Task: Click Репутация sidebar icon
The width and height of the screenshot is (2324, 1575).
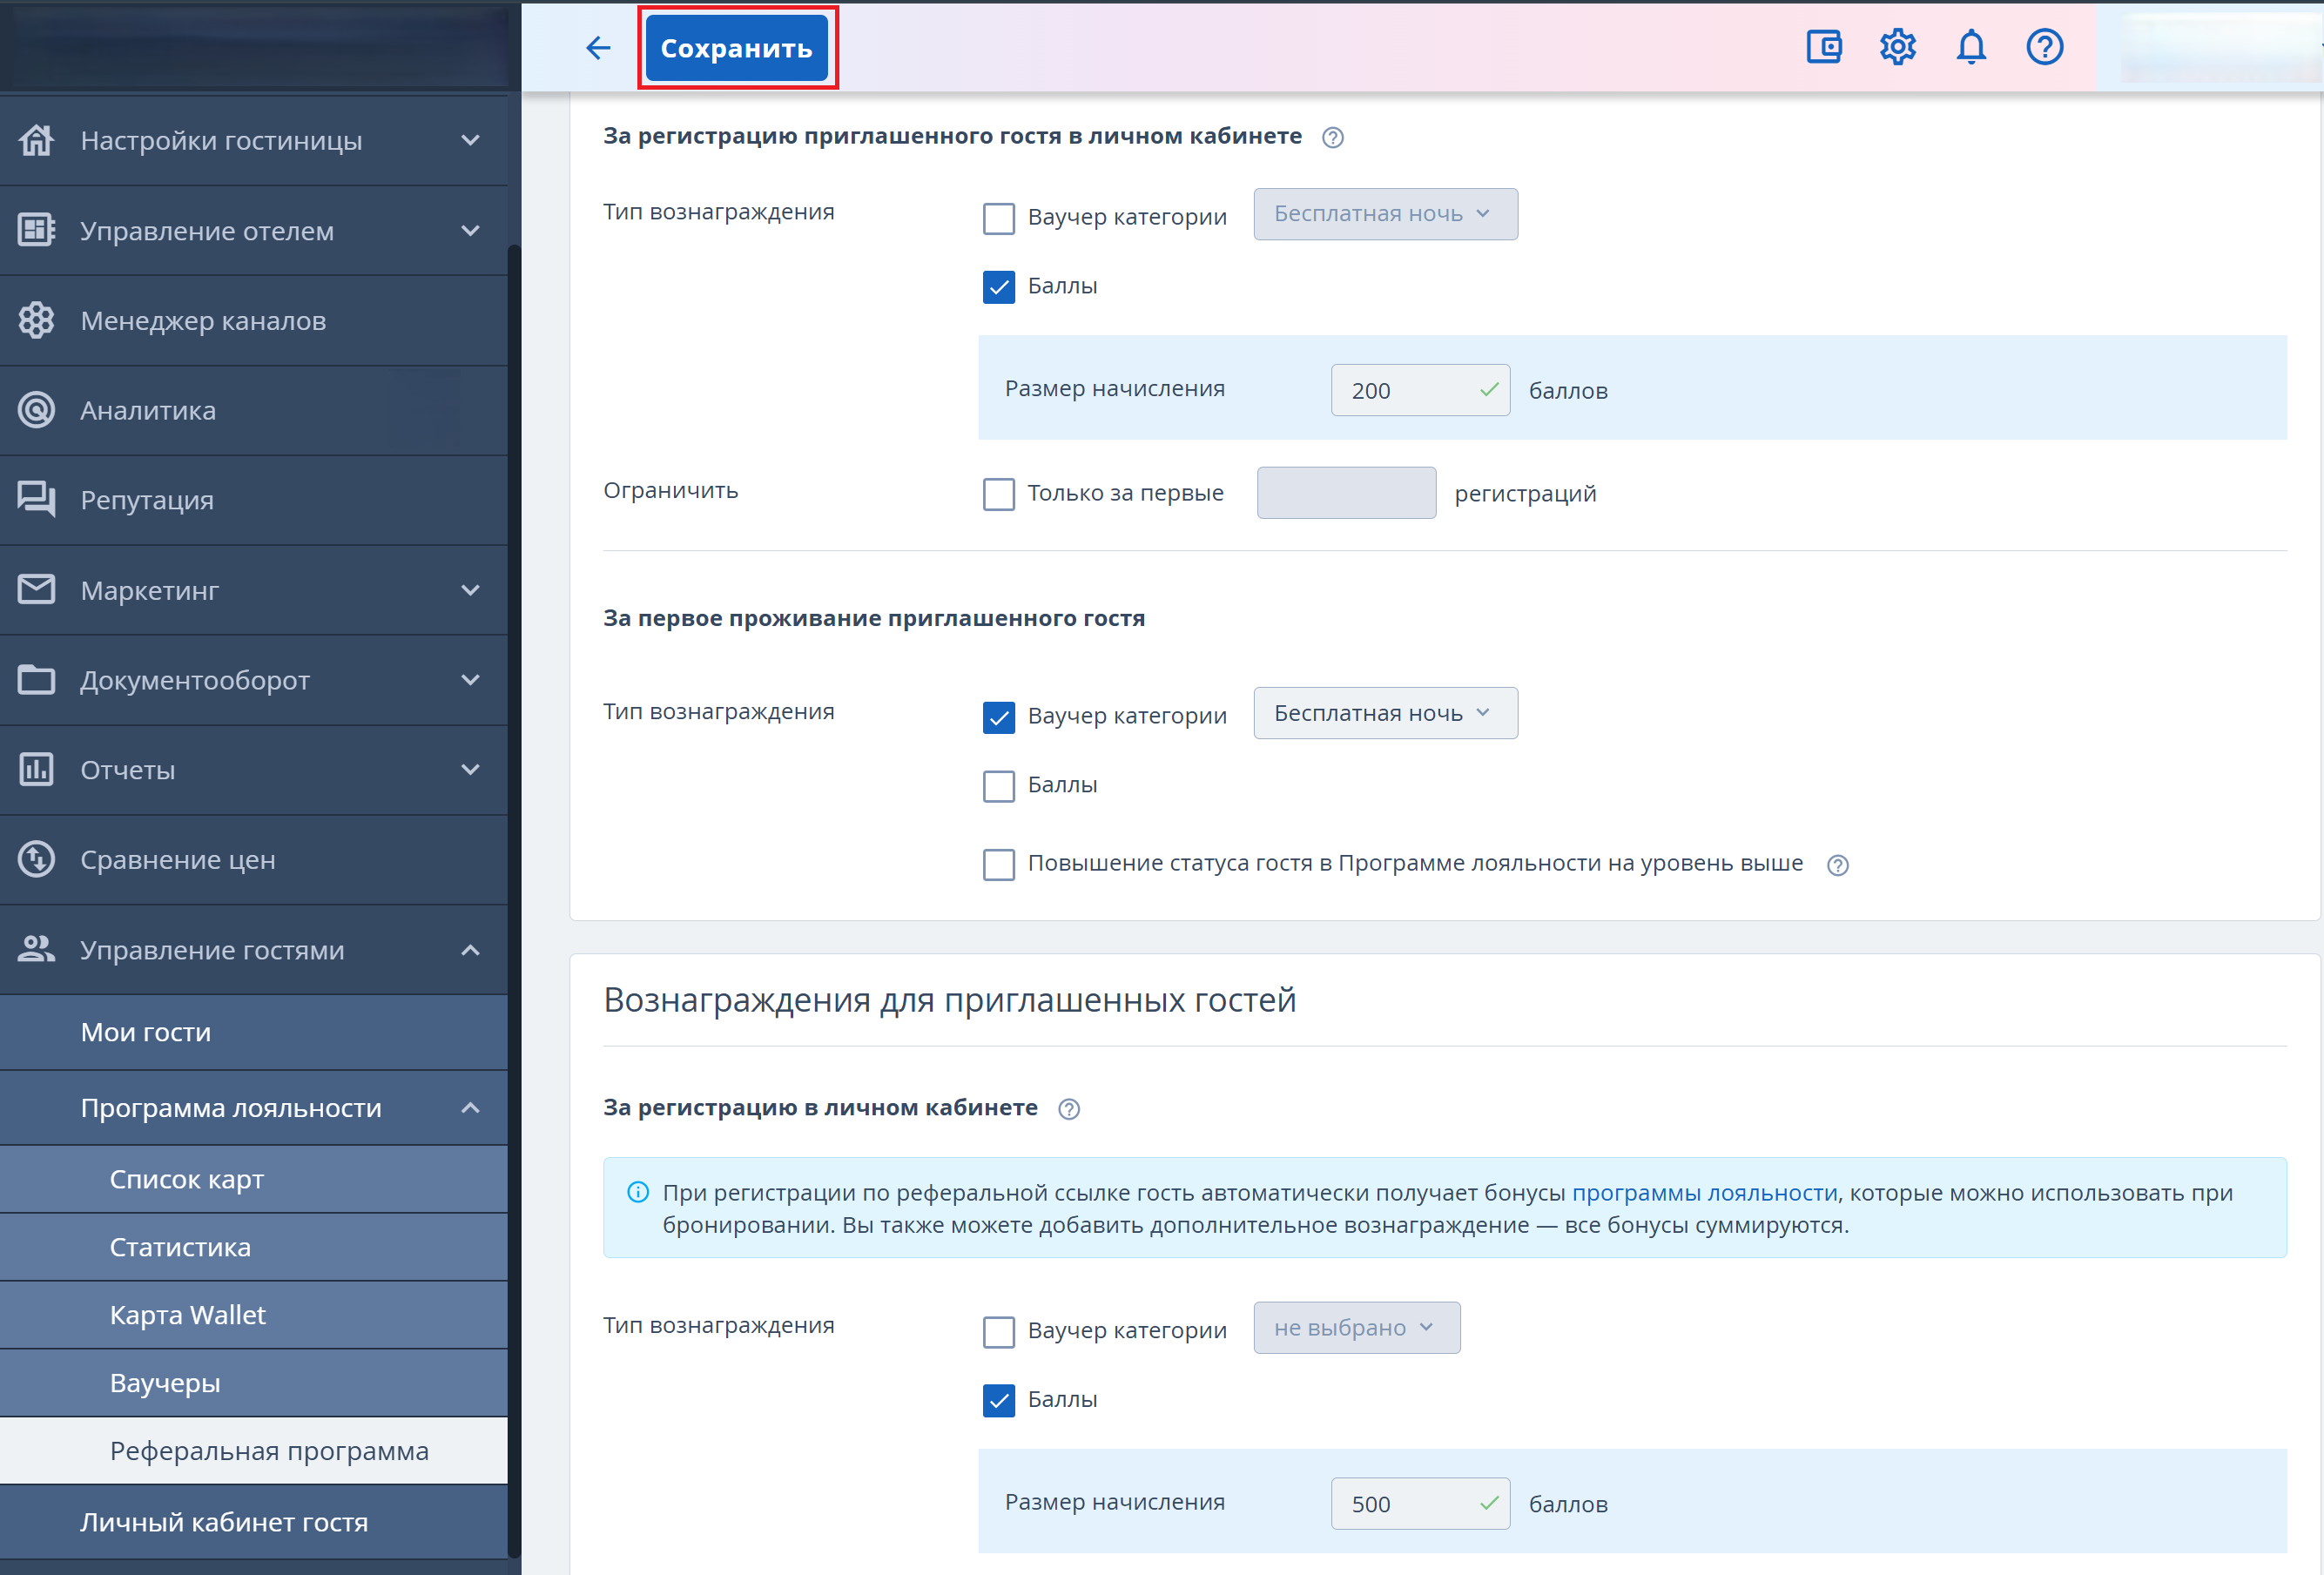Action: (x=37, y=499)
